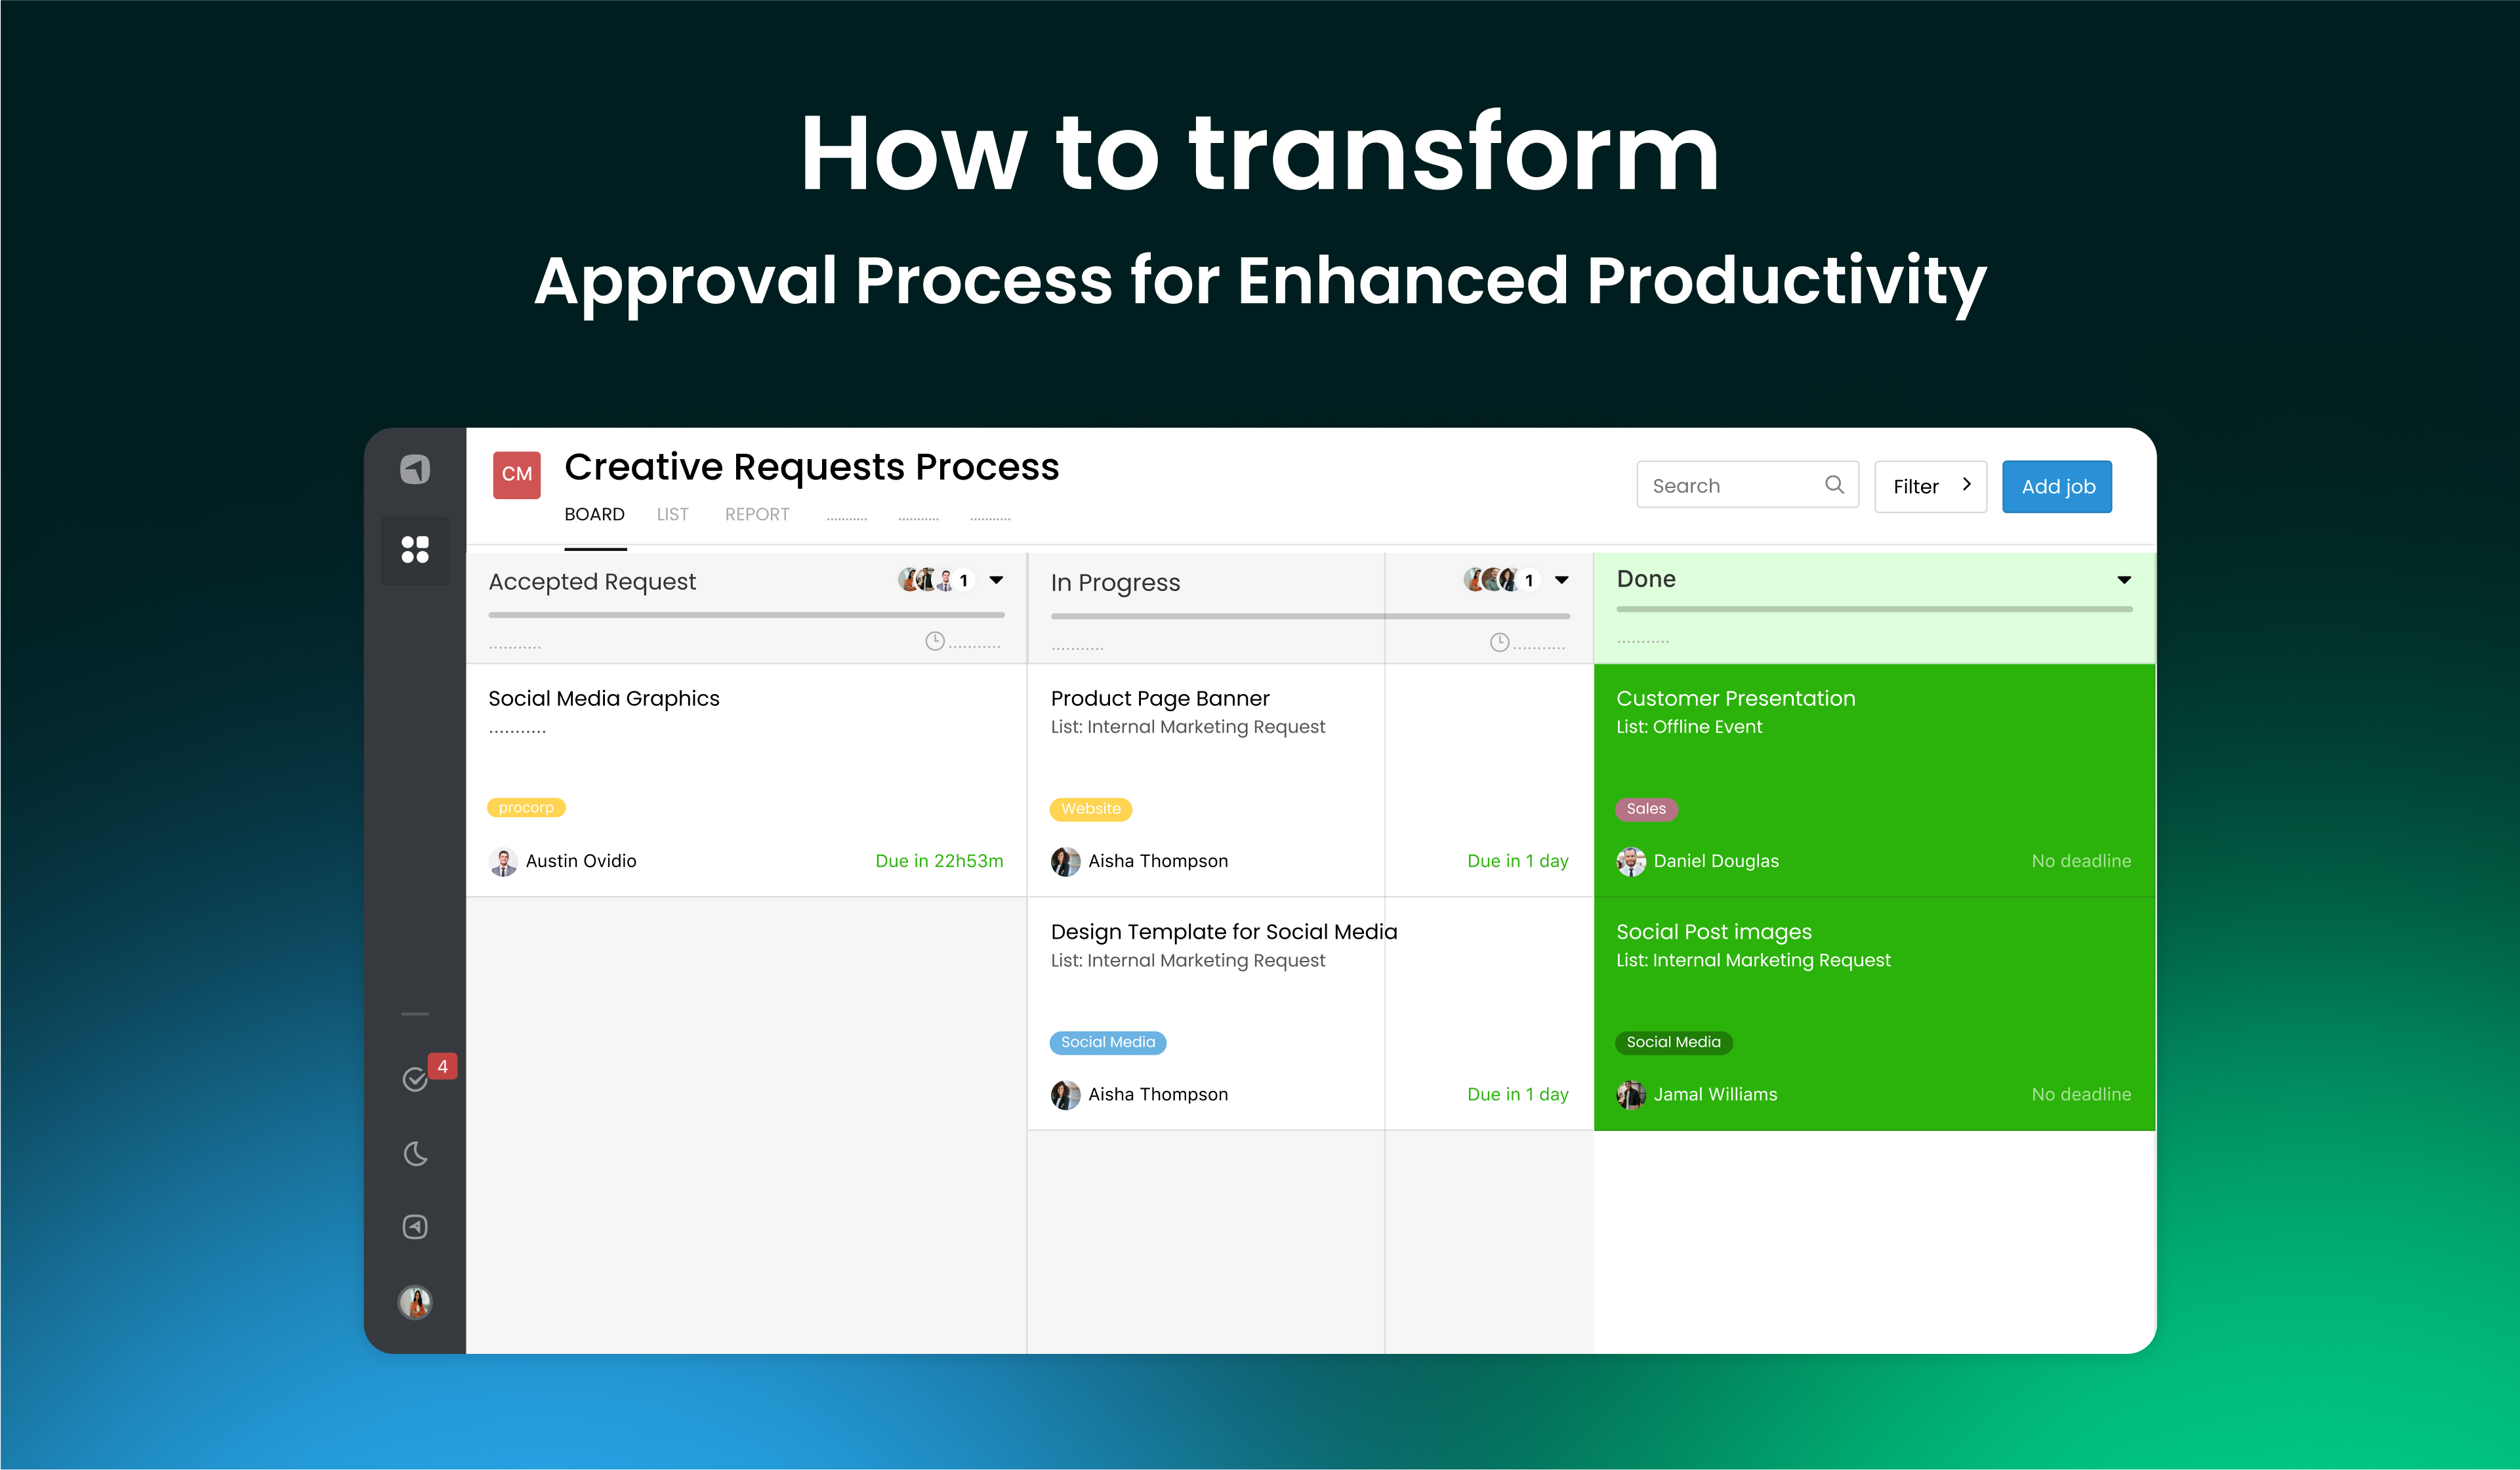Toggle dark mode moon icon

coord(415,1154)
